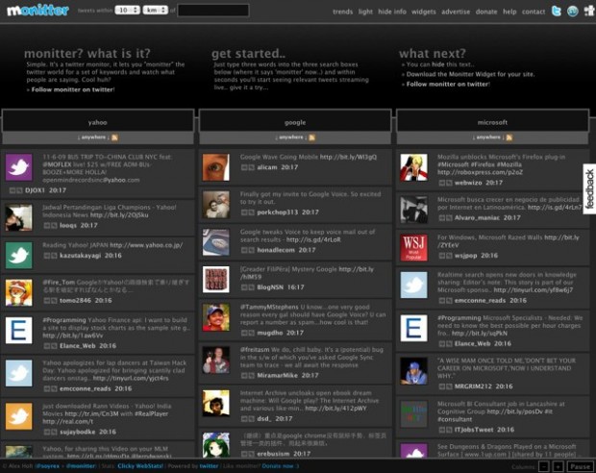
Task: Click reply/retweet icons beside webwizo
Action: point(445,183)
